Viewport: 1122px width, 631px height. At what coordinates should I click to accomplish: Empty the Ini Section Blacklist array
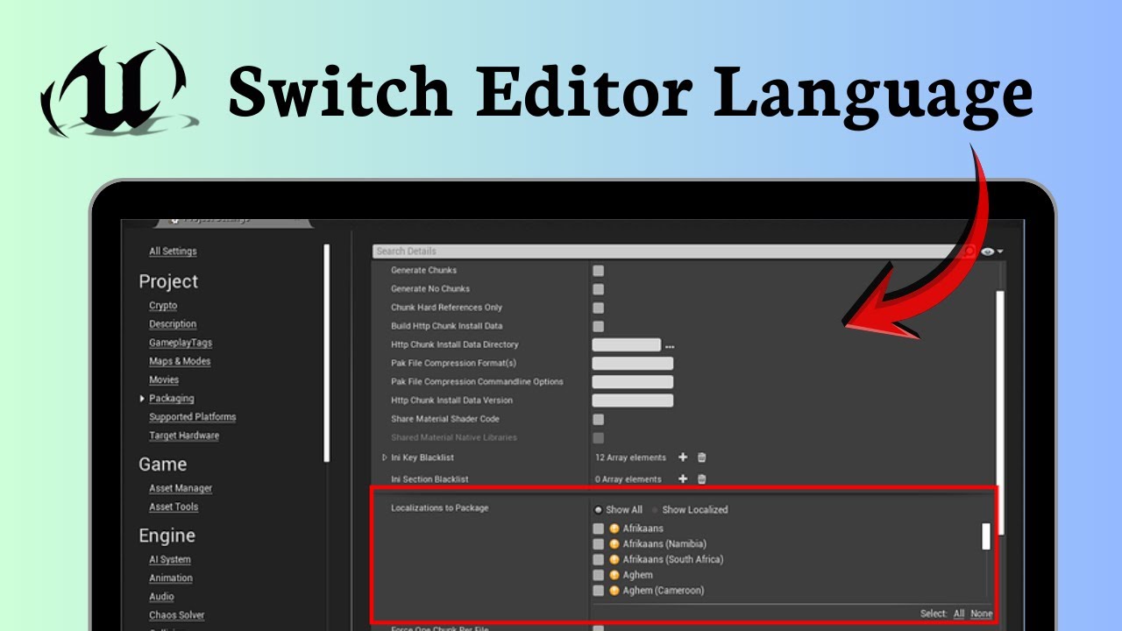click(701, 479)
